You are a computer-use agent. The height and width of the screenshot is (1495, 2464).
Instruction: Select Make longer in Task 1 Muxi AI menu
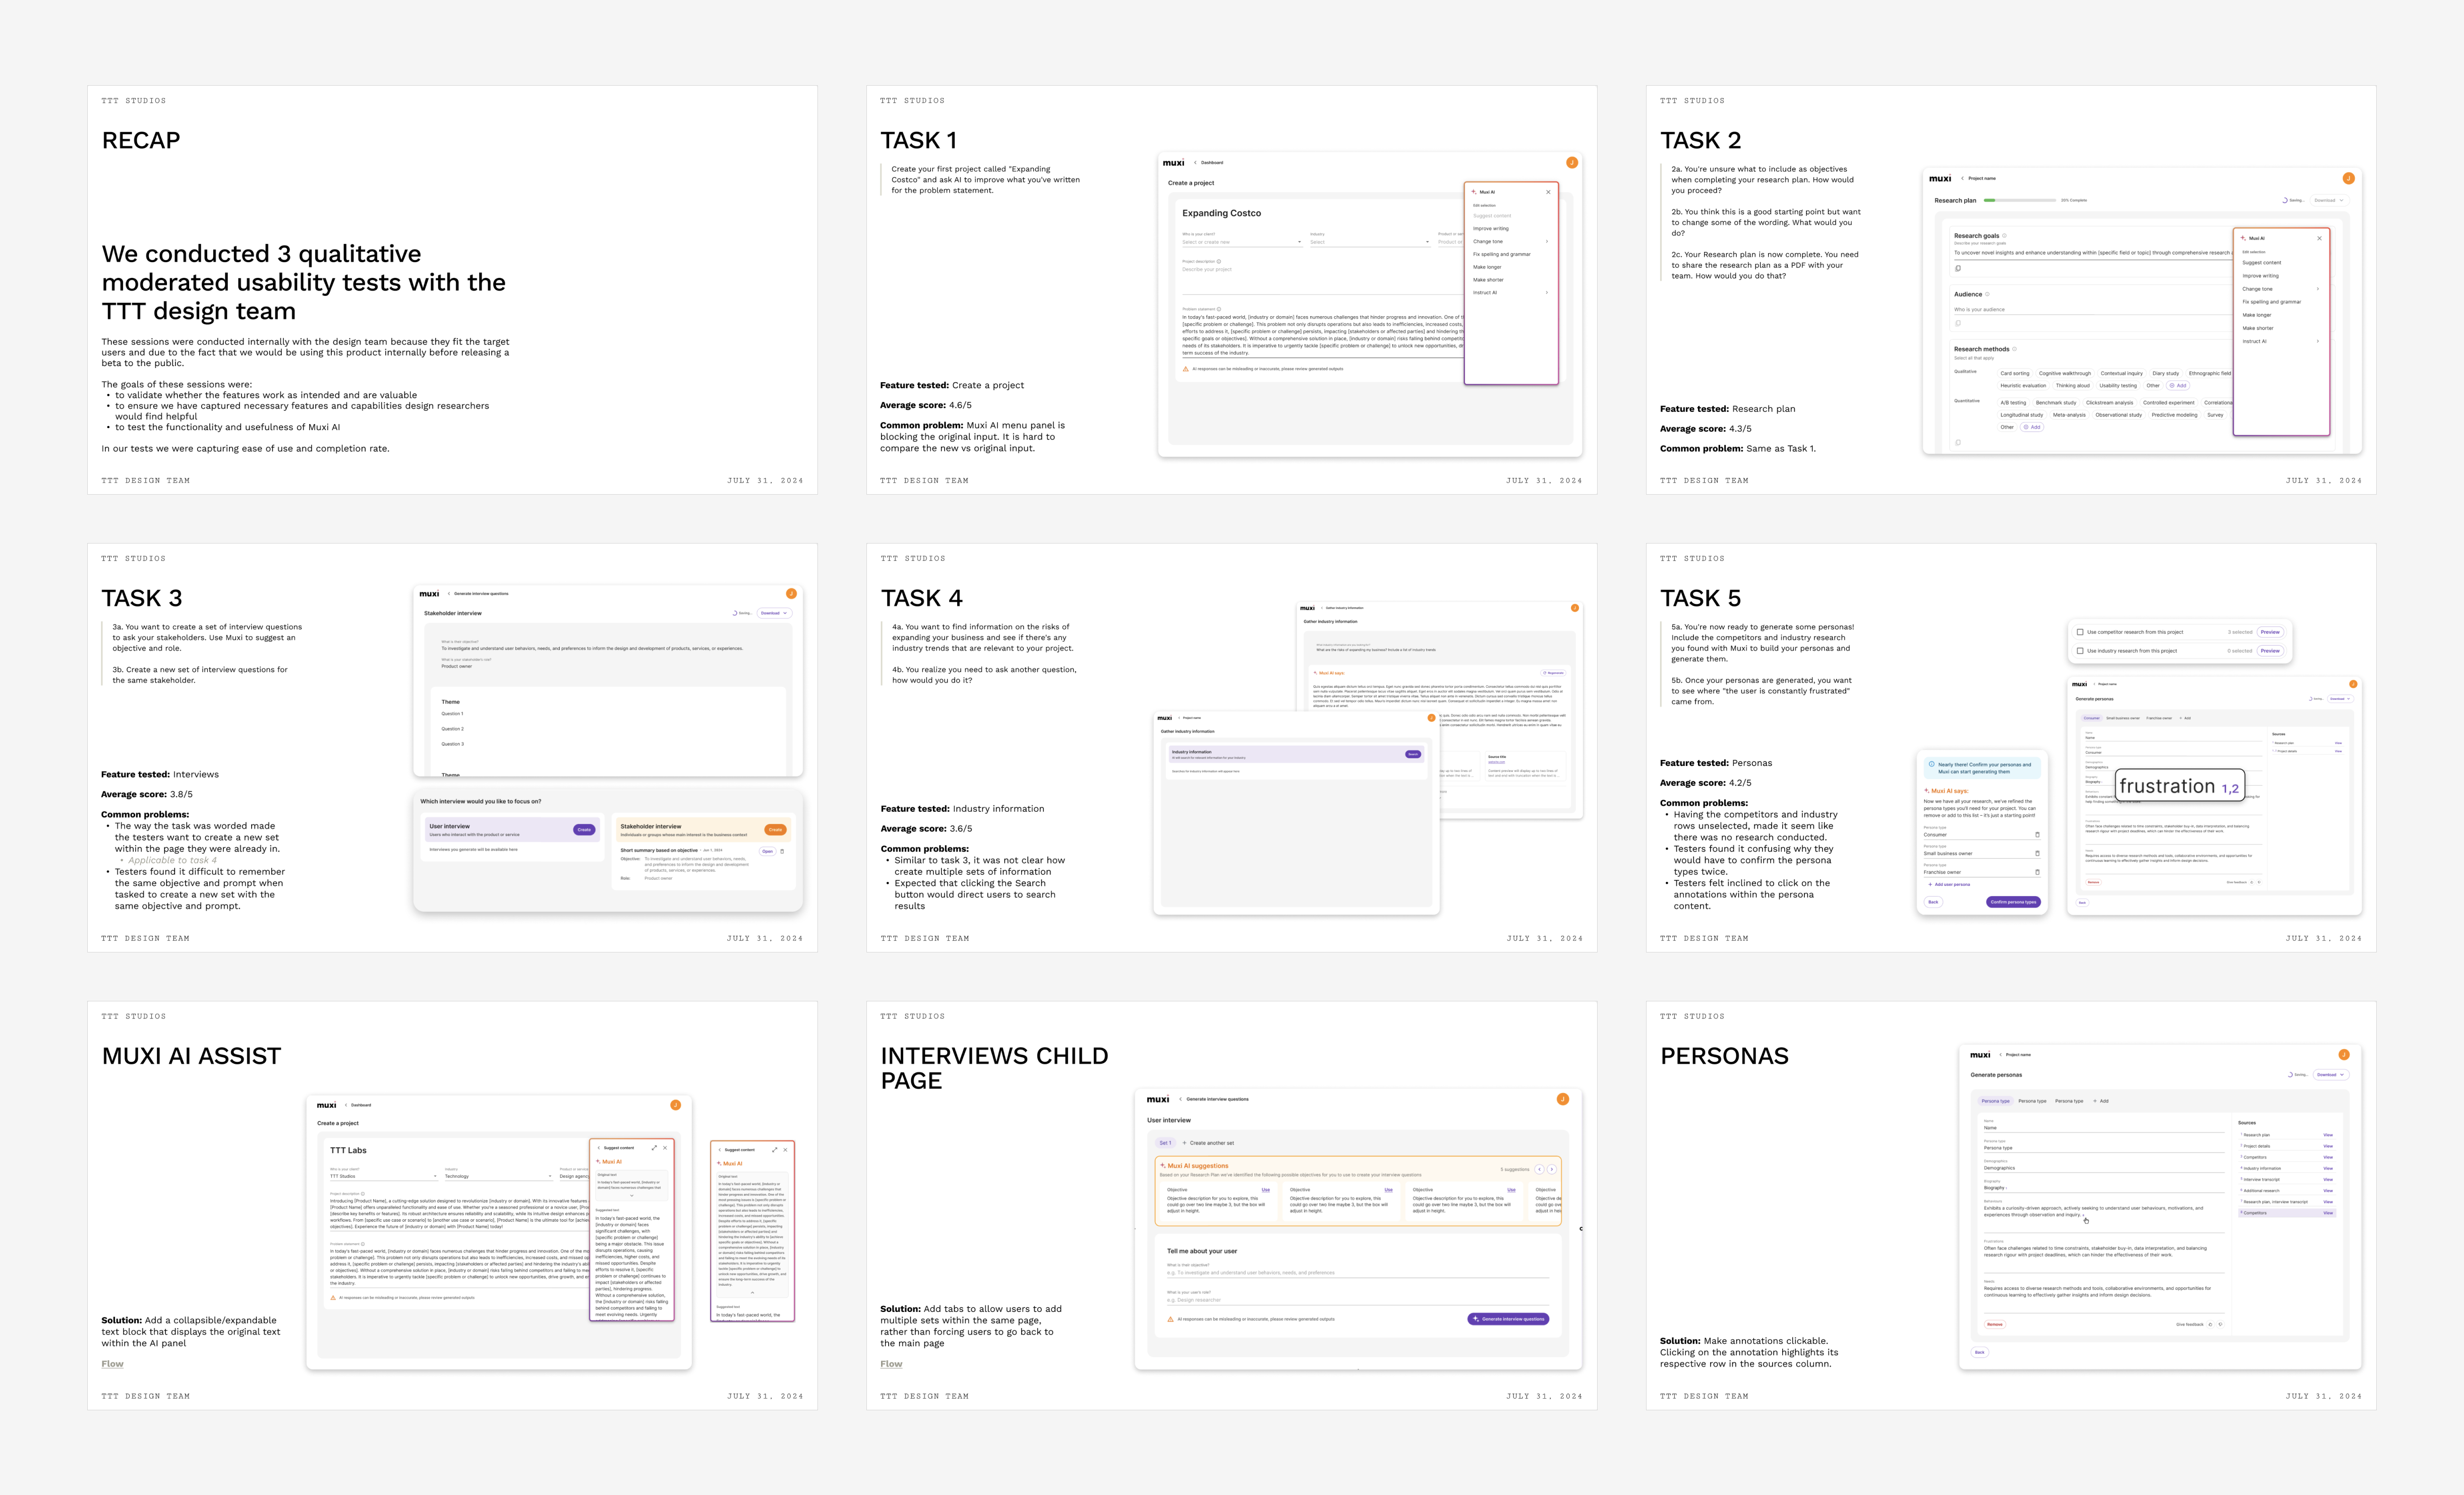click(1487, 267)
